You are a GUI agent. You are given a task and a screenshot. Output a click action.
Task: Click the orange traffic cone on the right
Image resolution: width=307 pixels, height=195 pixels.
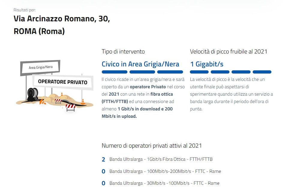(83, 102)
